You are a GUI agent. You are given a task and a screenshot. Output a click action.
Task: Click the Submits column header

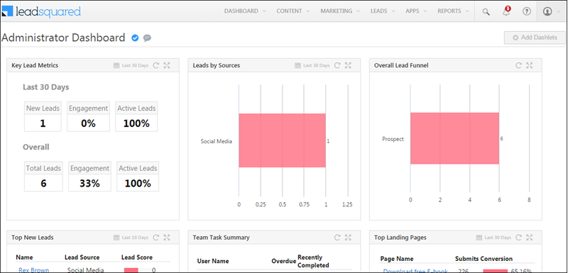pyautogui.click(x=466, y=259)
